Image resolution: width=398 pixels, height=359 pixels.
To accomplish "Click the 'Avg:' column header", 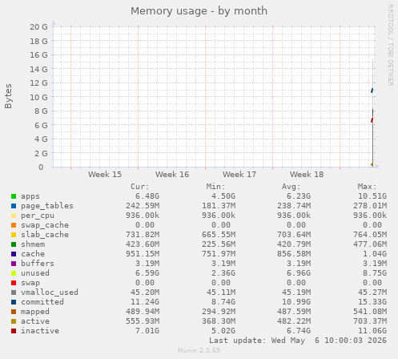I will click(x=291, y=187).
